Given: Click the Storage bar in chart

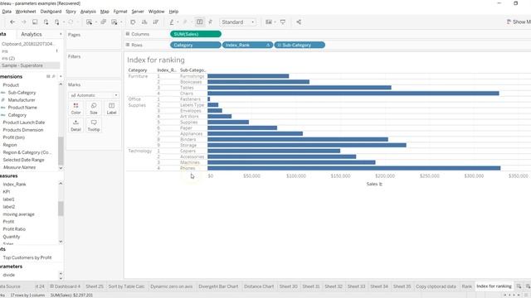Looking at the screenshot, I should (307, 145).
